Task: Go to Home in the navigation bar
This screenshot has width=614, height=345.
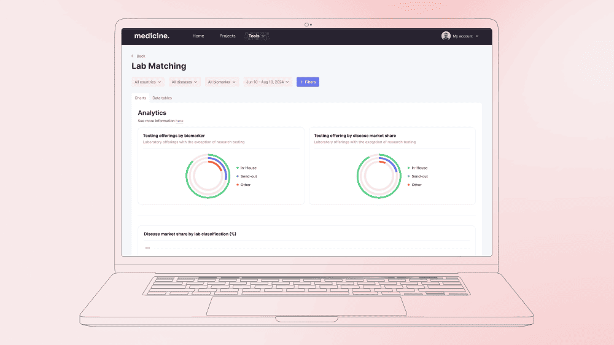Action: (198, 36)
